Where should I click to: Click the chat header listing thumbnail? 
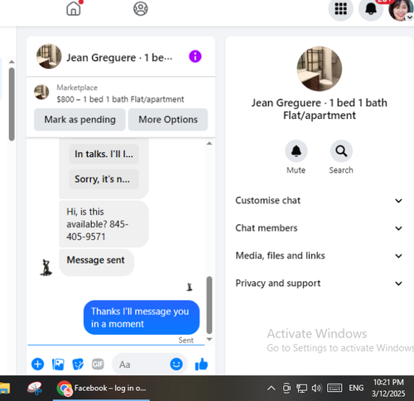click(x=49, y=56)
